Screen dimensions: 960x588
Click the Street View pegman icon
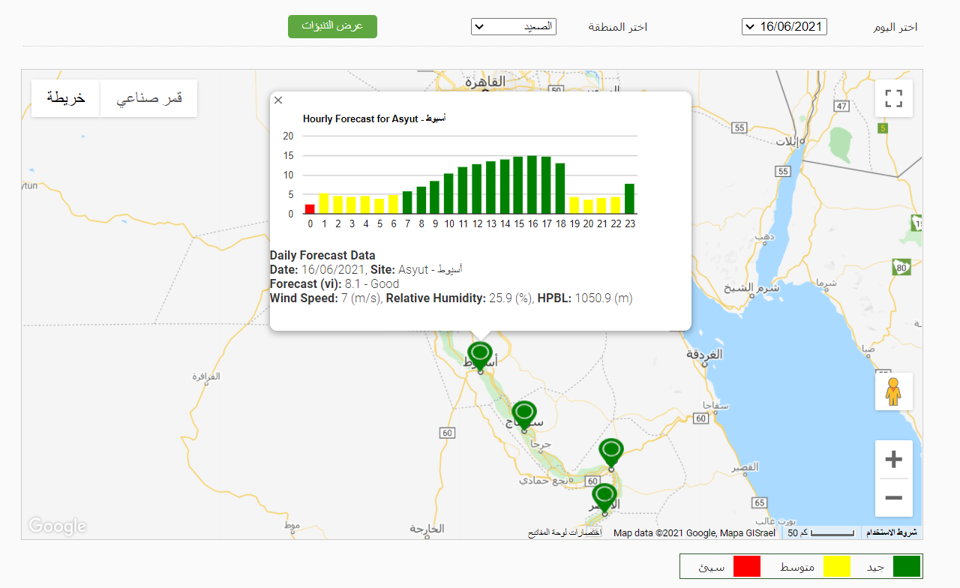pos(893,391)
